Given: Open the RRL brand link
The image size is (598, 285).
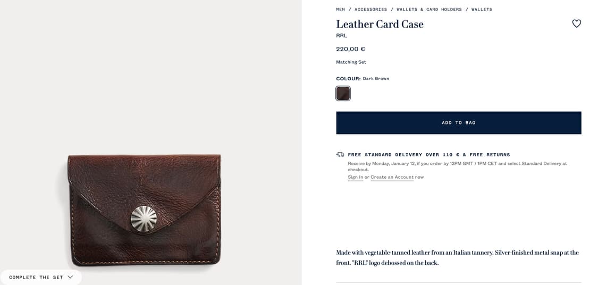Looking at the screenshot, I should click(341, 36).
